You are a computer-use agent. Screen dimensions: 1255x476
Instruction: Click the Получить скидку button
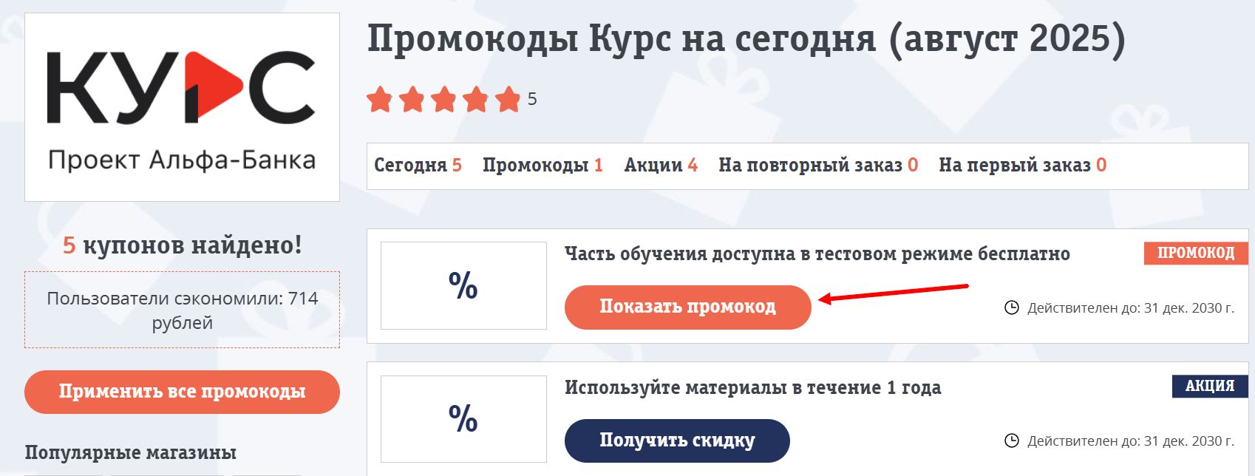(678, 441)
